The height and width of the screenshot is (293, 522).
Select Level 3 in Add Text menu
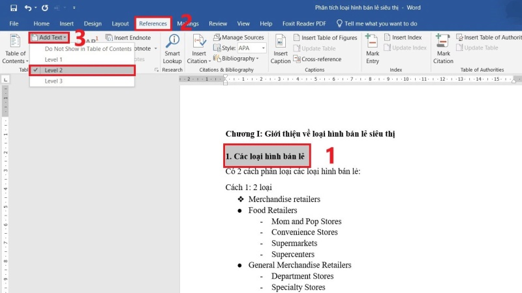pyautogui.click(x=82, y=81)
